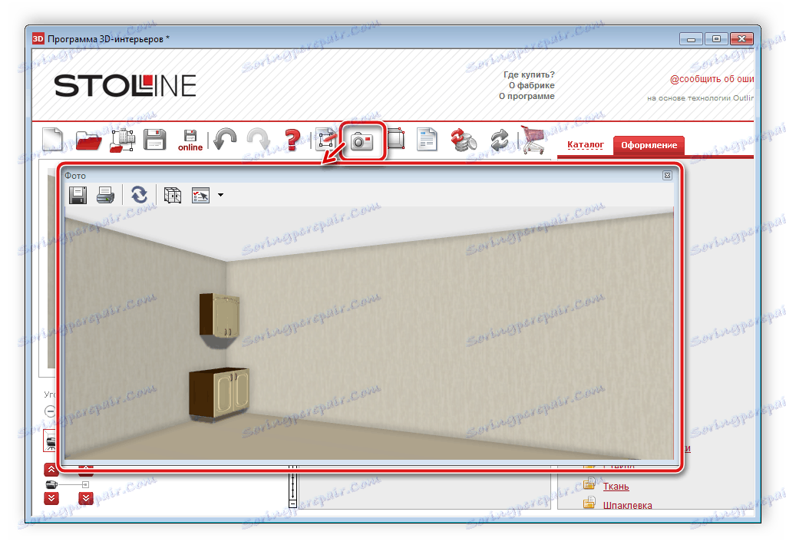Viewport: 786px width, 548px height.
Task: Open the Где купить? link
Action: pyautogui.click(x=529, y=74)
